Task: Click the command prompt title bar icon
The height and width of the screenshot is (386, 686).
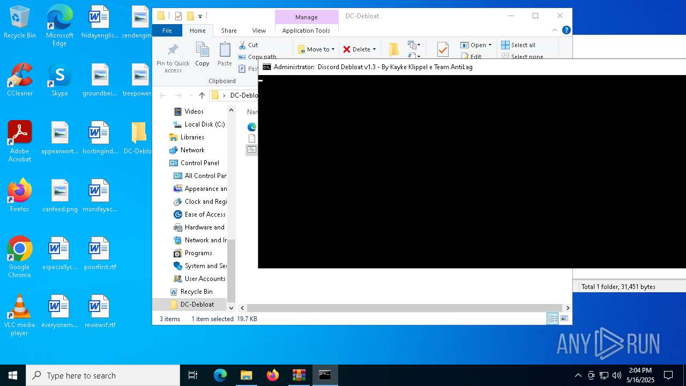Action: pyautogui.click(x=266, y=67)
